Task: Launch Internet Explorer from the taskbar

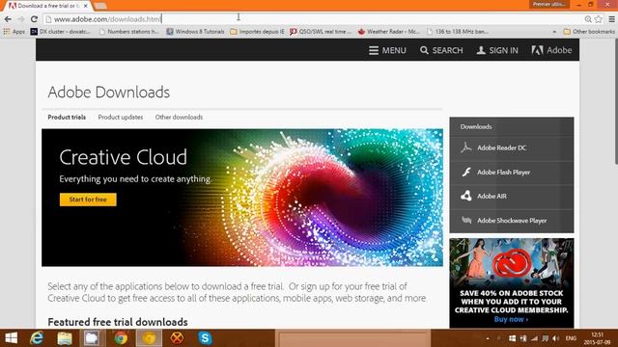Action: (x=37, y=338)
